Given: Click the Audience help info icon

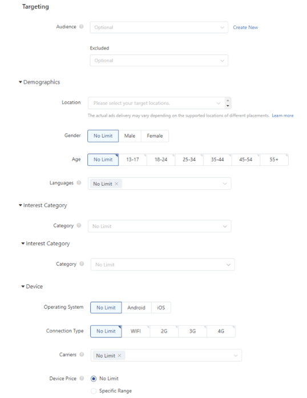Looking at the screenshot, I should (x=81, y=27).
